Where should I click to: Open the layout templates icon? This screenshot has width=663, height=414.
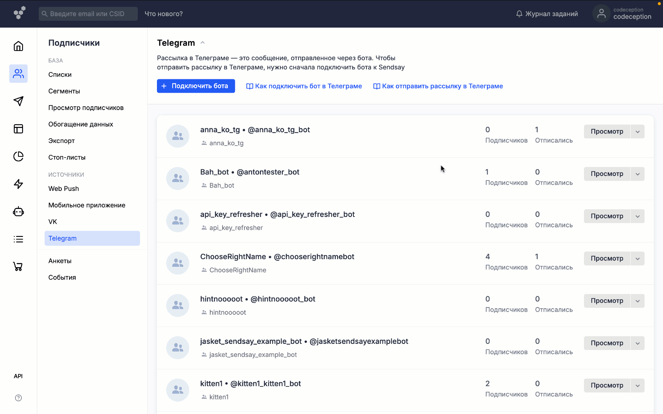click(18, 129)
